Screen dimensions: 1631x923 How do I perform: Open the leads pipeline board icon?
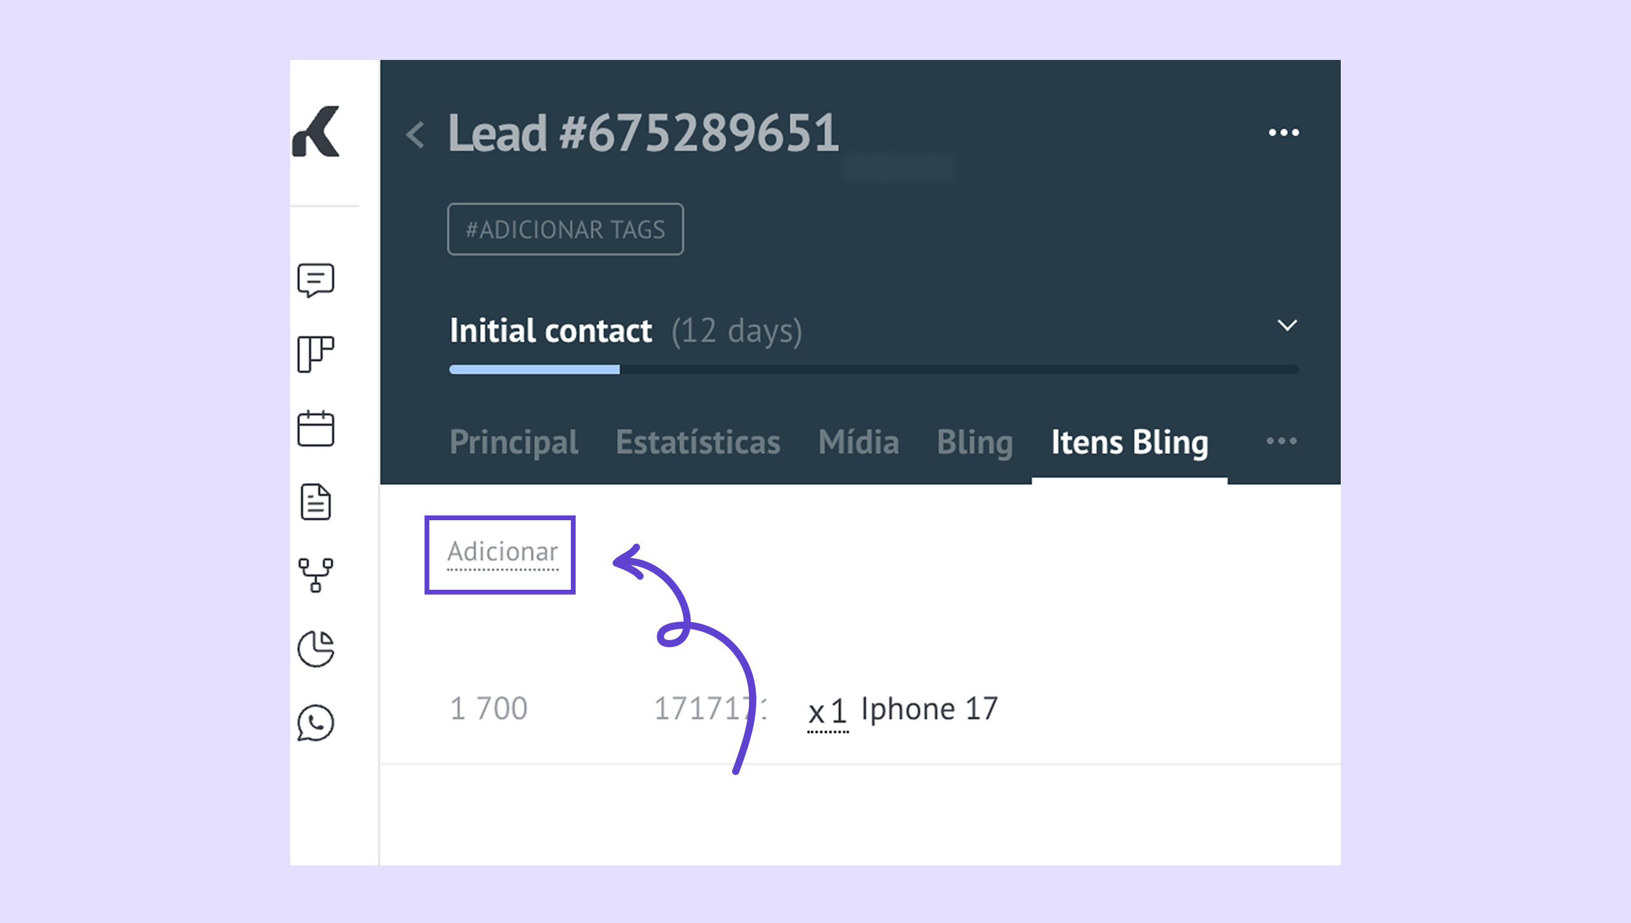[x=316, y=354]
